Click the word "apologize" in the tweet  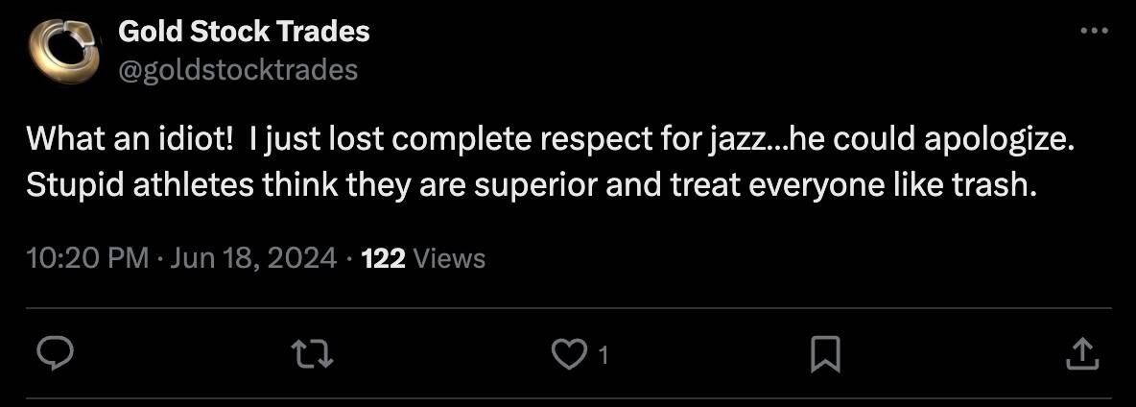coord(1000,140)
